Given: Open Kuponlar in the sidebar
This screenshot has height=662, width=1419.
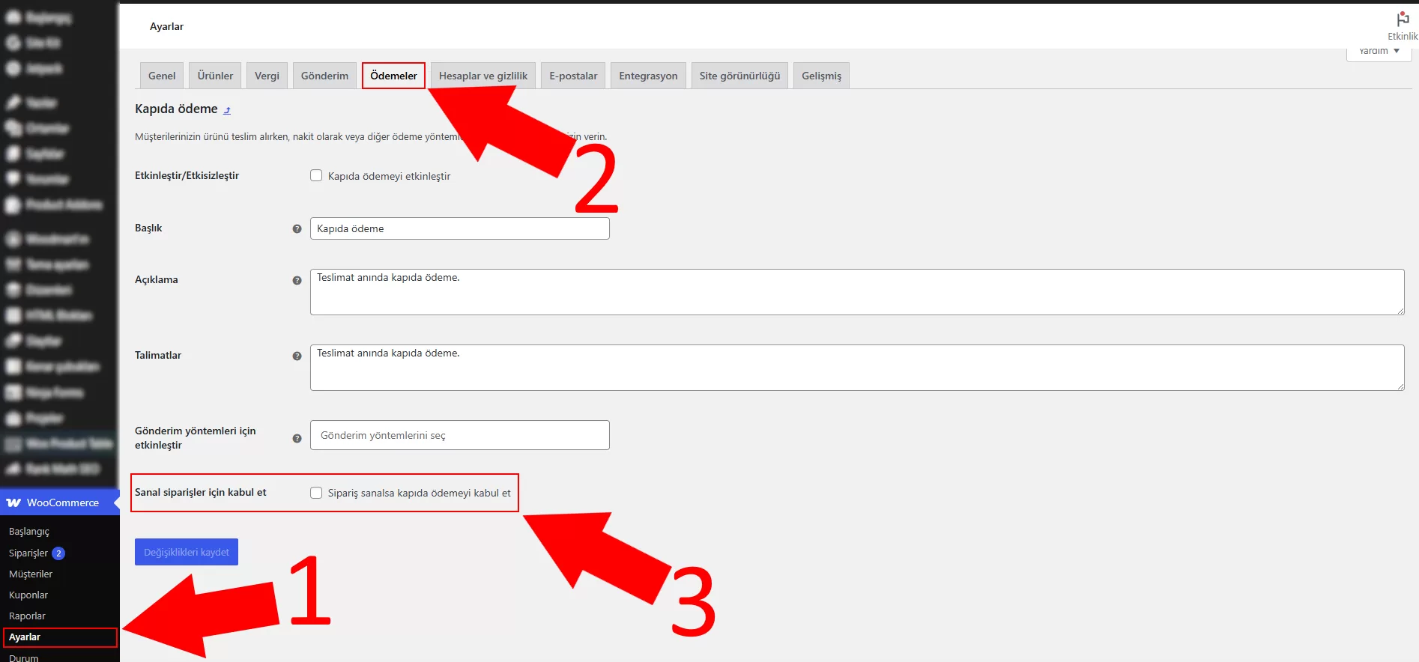Looking at the screenshot, I should tap(28, 595).
